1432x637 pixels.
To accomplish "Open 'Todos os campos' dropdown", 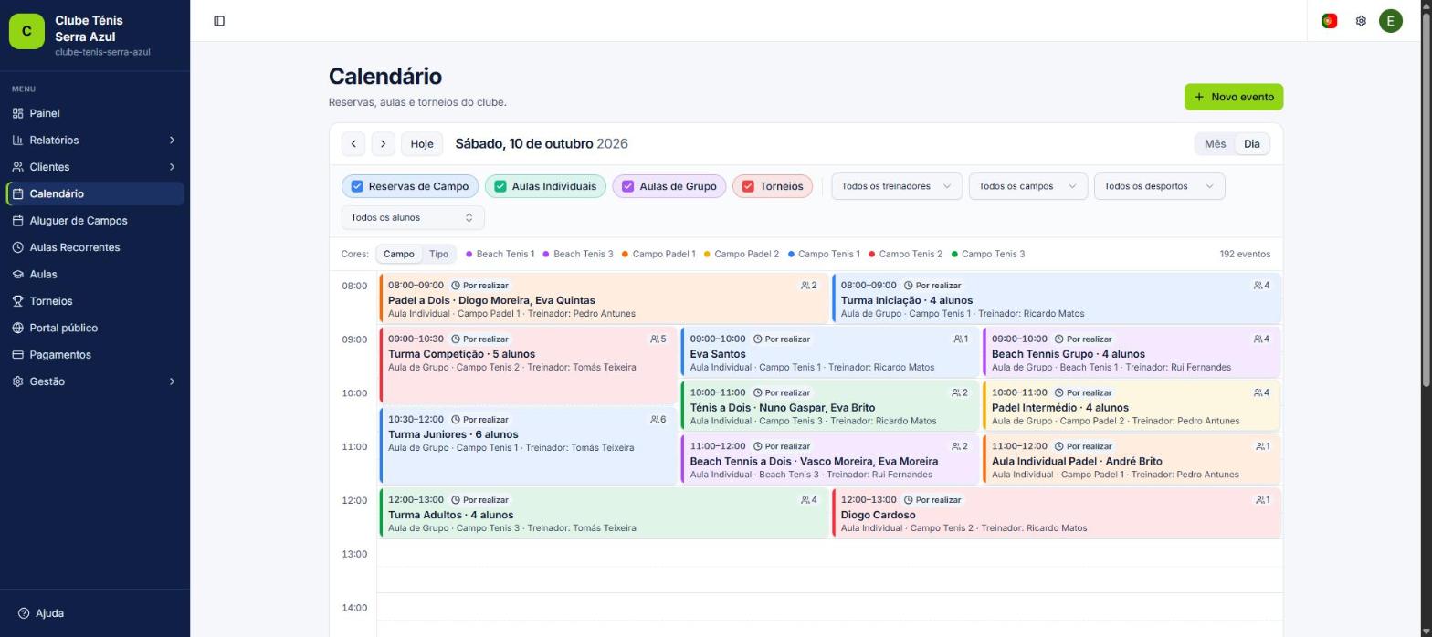I will 1027,186.
